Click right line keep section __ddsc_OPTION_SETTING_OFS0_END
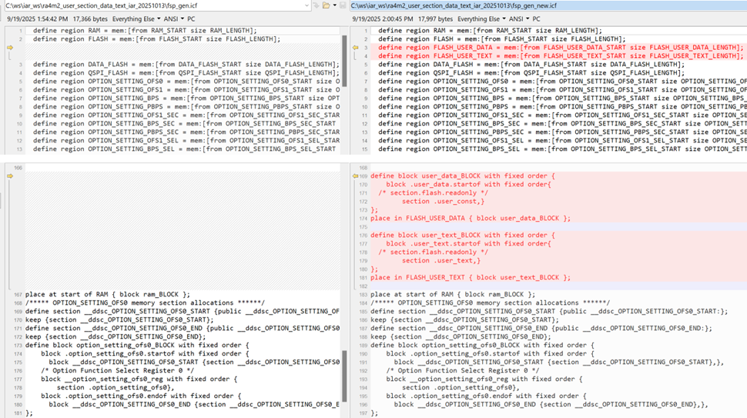This screenshot has height=418, width=747. coord(461,336)
